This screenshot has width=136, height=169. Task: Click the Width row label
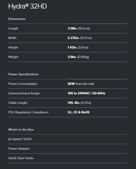[x=12, y=38]
